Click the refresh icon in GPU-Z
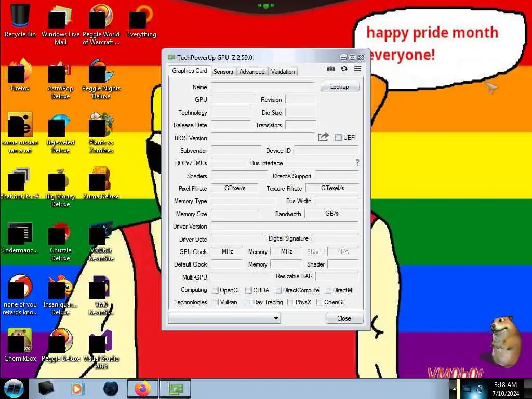 344,69
